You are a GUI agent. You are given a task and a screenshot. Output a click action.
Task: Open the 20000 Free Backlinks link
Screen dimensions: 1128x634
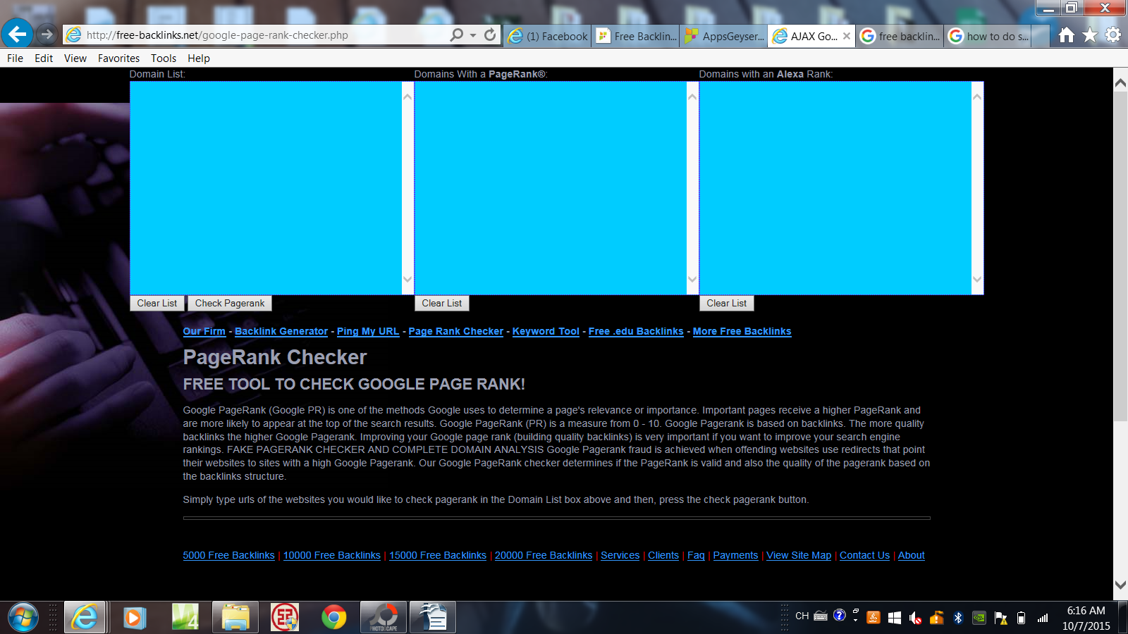coord(544,555)
